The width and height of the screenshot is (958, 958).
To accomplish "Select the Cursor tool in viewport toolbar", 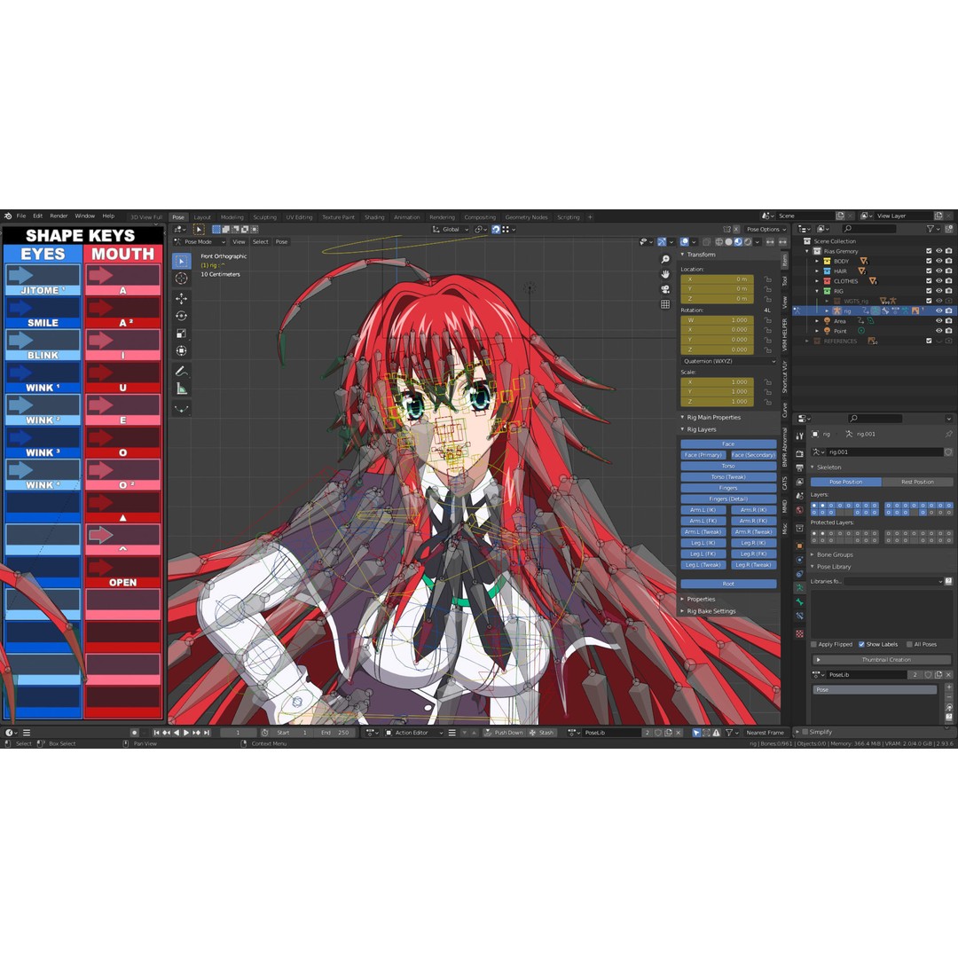I will (x=182, y=279).
